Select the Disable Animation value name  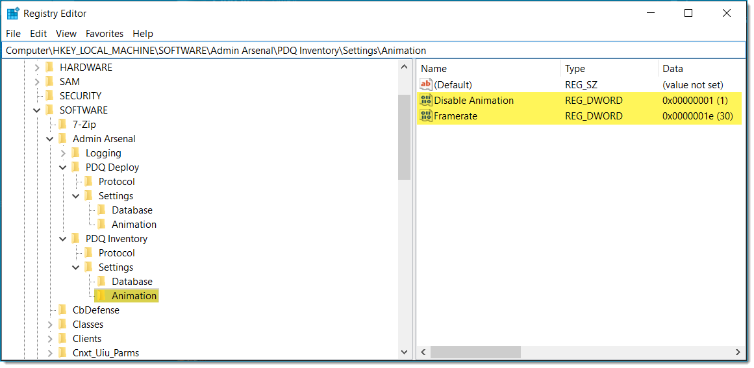[473, 101]
